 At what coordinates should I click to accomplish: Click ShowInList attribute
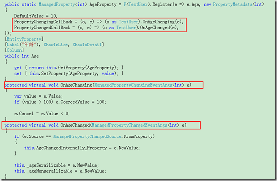click(x=56, y=45)
